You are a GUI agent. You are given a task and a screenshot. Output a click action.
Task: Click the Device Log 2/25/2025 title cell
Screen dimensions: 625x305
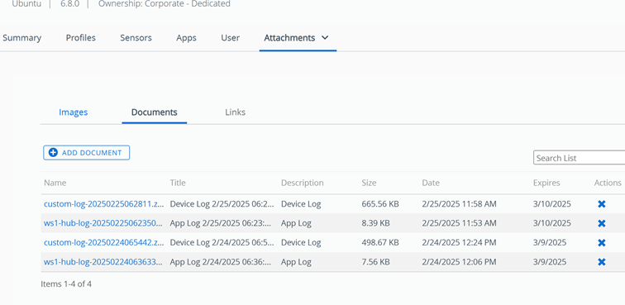point(222,204)
